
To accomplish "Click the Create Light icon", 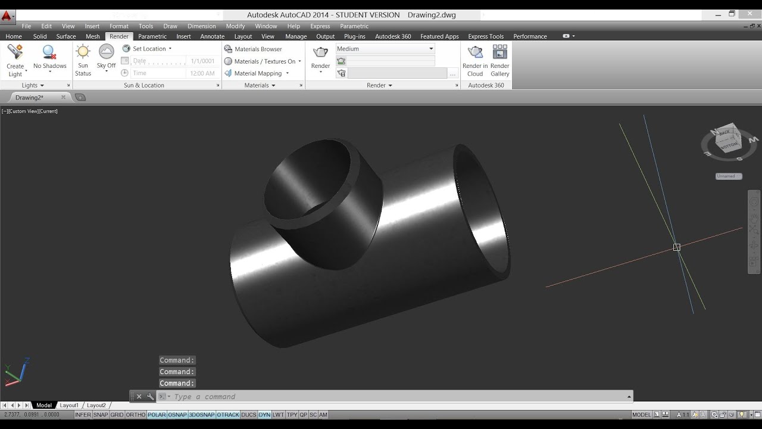I will (15, 52).
